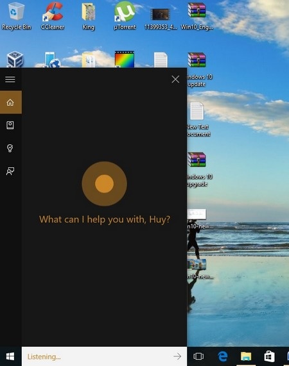
Task: Select the µTorrent desktop shortcut
Action: (x=125, y=16)
